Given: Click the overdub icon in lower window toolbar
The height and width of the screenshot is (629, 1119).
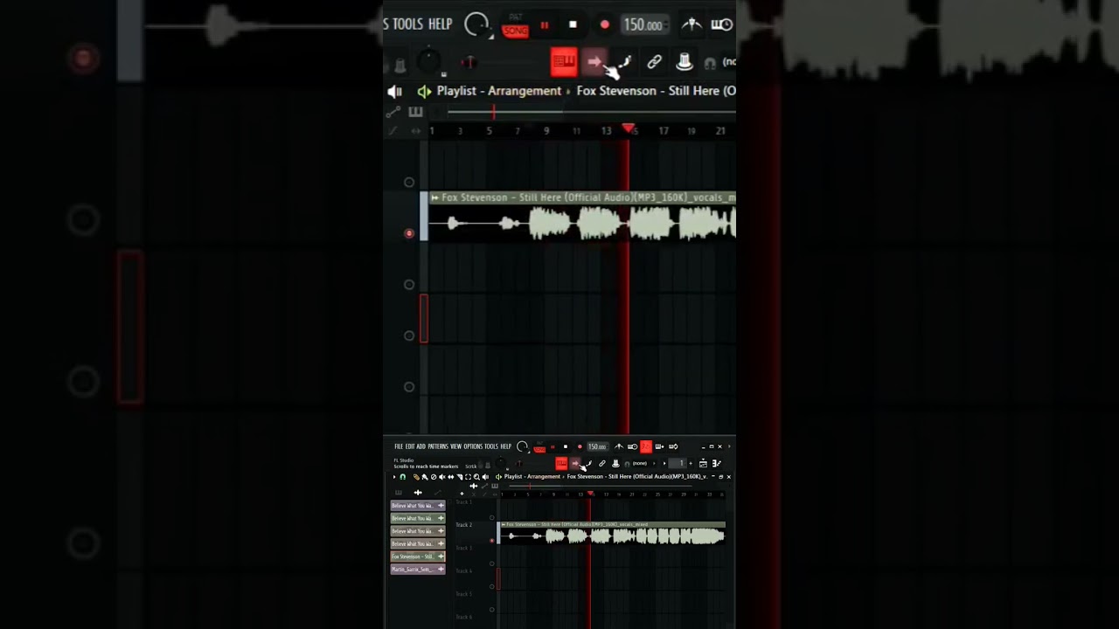Looking at the screenshot, I should coord(659,446).
